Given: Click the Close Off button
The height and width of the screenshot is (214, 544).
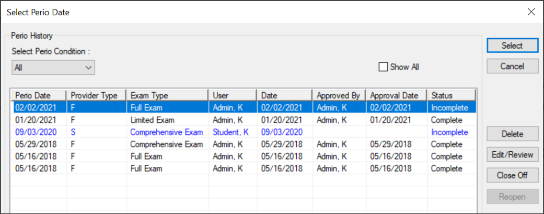Looking at the screenshot, I should tap(512, 175).
